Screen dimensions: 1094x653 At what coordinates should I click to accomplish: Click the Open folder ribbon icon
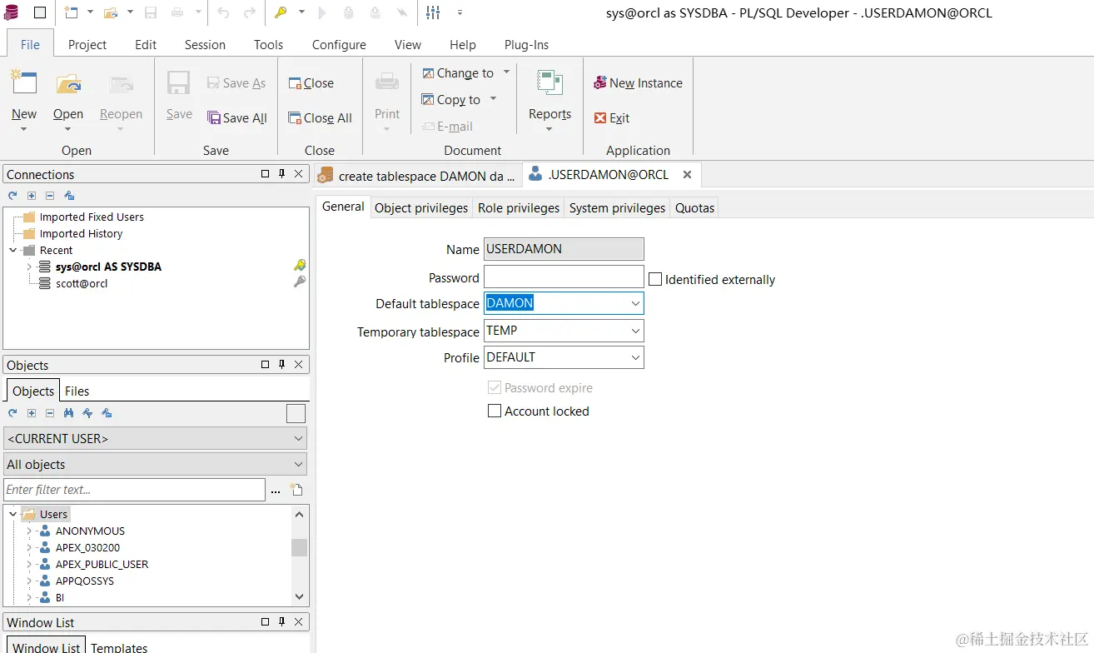tap(68, 83)
